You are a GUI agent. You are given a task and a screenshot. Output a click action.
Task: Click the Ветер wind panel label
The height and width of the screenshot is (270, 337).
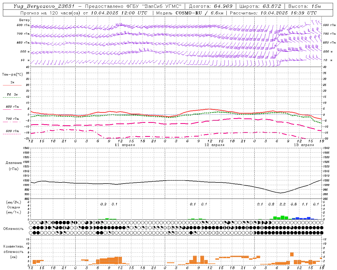click(x=24, y=20)
